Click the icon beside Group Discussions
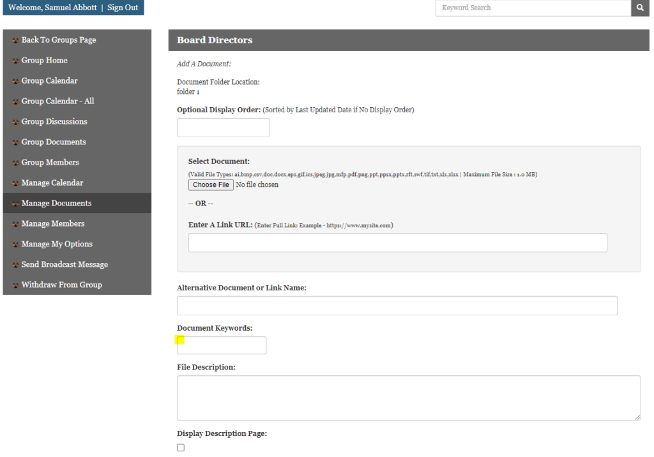 [x=15, y=122]
